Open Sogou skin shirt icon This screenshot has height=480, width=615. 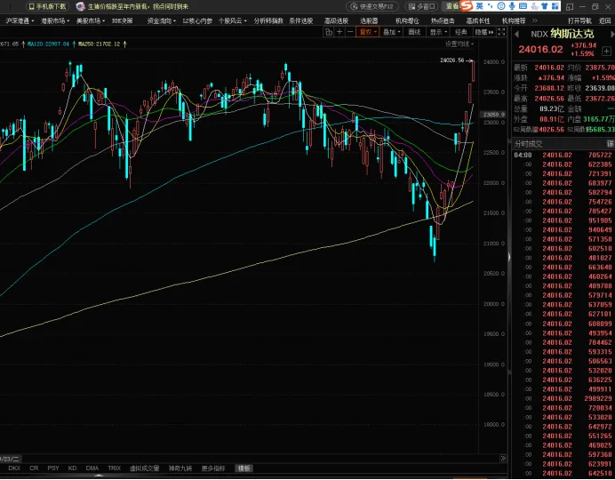click(x=545, y=6)
